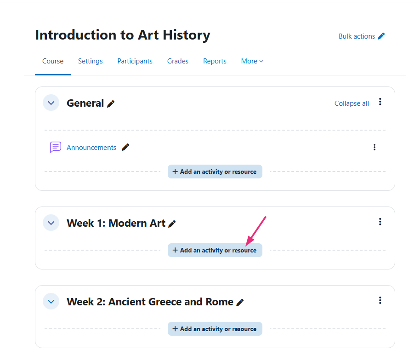Click the Collapse all link
Viewport: 420px width, 361px height.
point(352,103)
